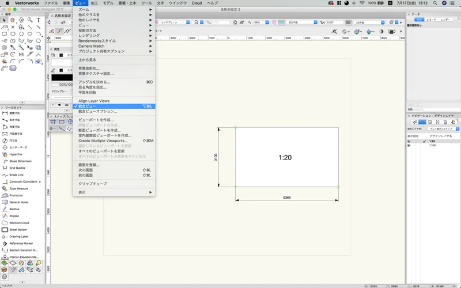461x288 pixels.
Task: Click the opacity 100%/100 field
Action: [x=62, y=85]
